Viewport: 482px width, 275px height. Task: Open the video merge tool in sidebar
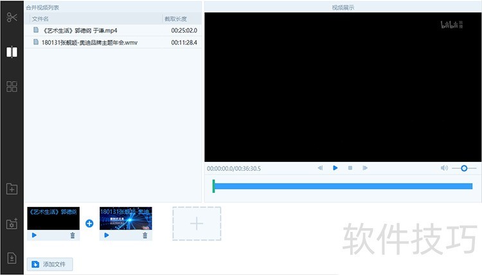[12, 52]
